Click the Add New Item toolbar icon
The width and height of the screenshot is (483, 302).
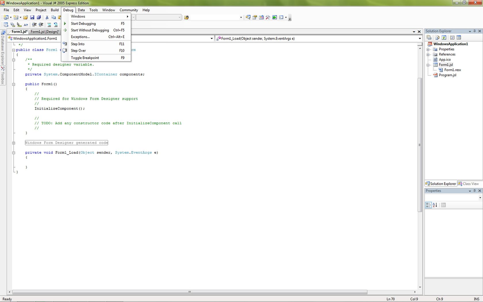[x=16, y=17]
